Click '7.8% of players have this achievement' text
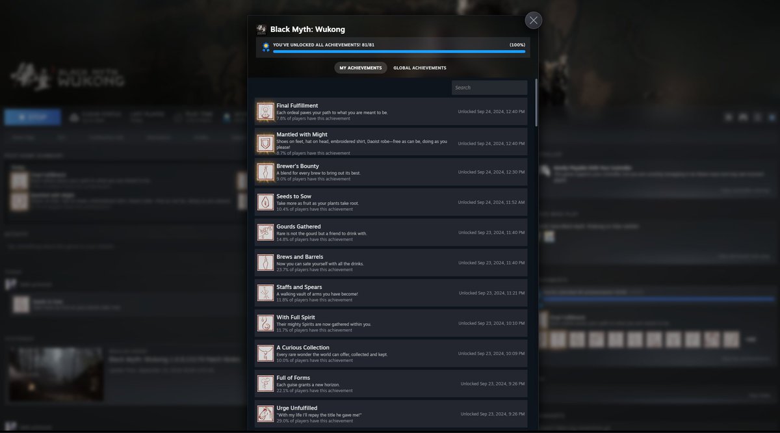The height and width of the screenshot is (433, 780). click(x=314, y=118)
